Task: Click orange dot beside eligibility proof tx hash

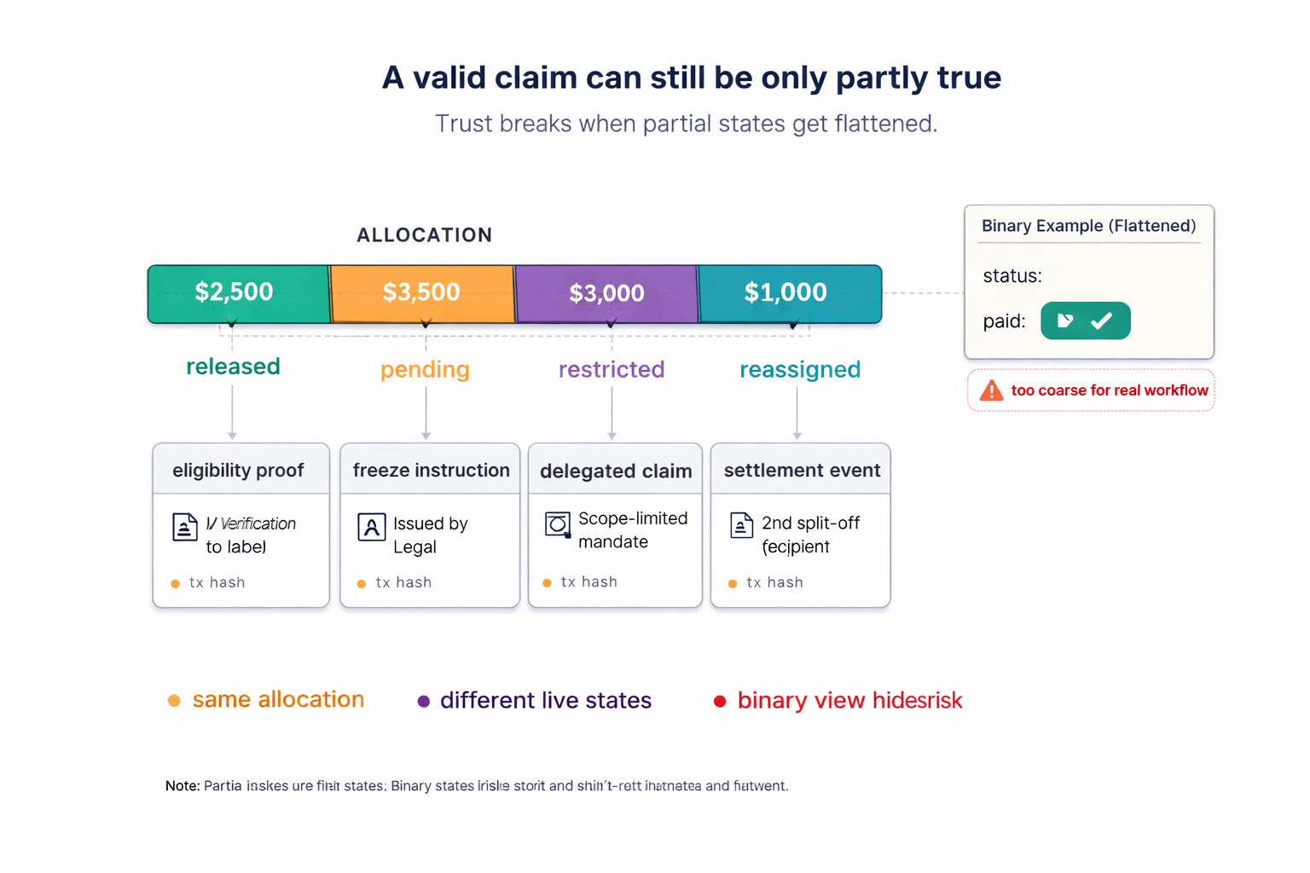Action: [175, 584]
